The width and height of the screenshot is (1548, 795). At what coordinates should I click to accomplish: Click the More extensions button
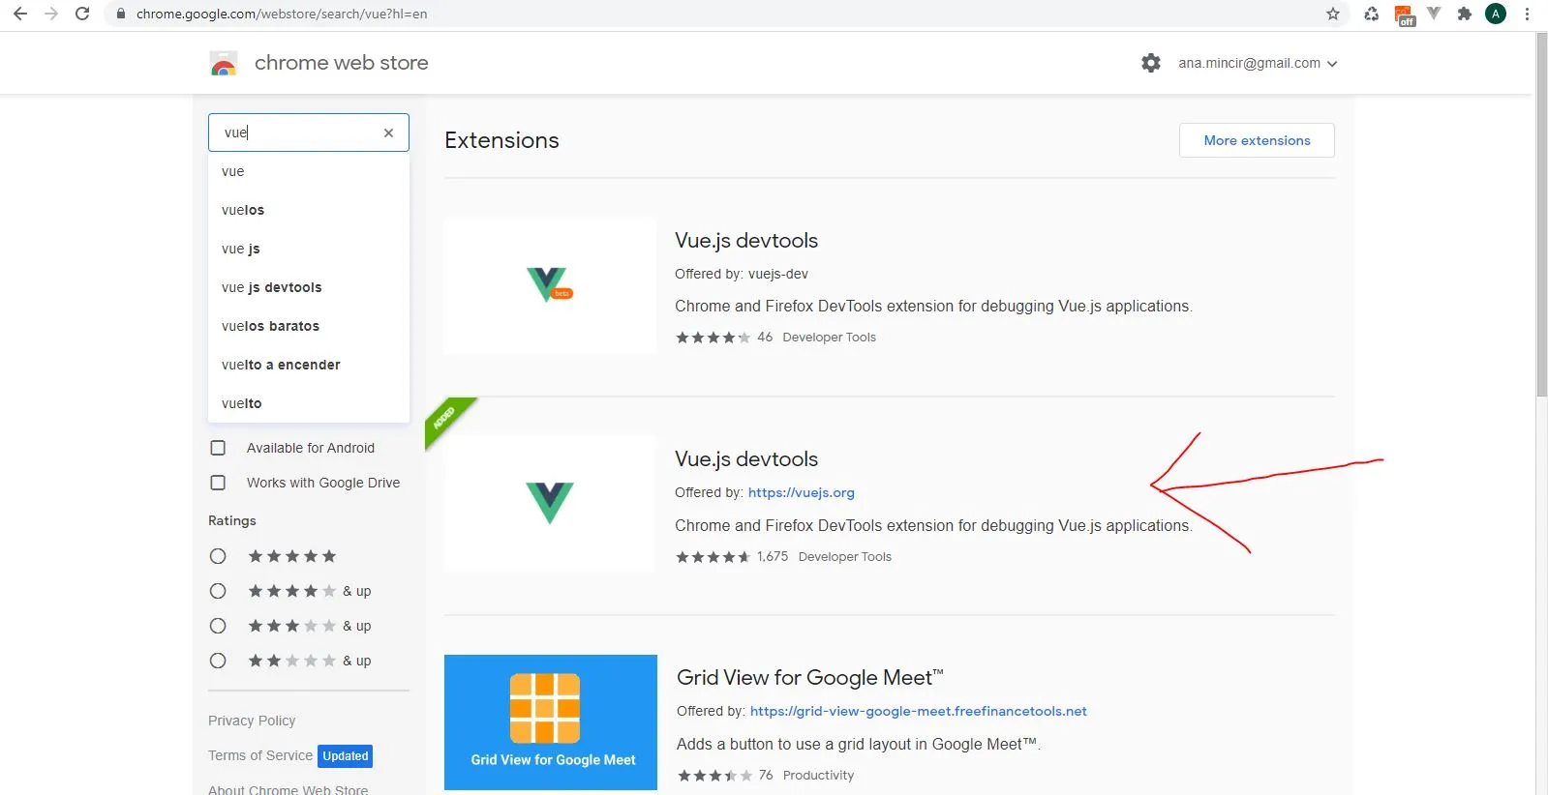tap(1257, 140)
